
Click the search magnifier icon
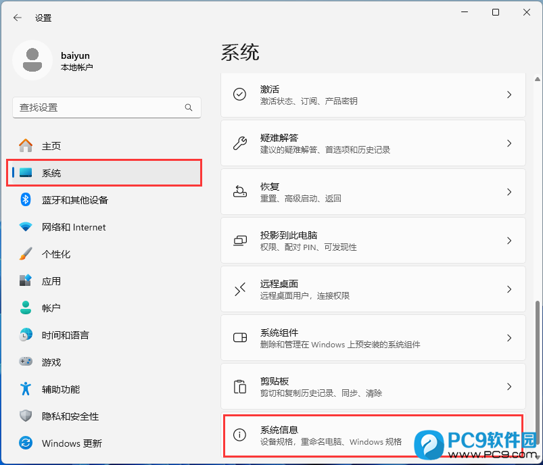[189, 107]
